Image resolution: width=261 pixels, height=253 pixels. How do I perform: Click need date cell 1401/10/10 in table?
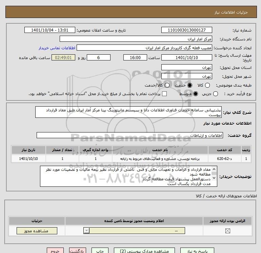click(x=28, y=159)
